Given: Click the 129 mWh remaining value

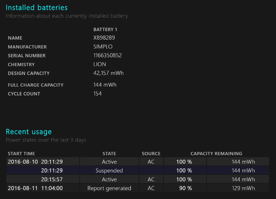Looking at the screenshot, I should coord(243,188).
